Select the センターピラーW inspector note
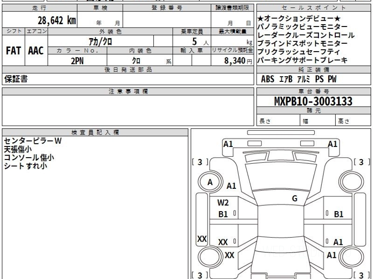 click(x=33, y=141)
